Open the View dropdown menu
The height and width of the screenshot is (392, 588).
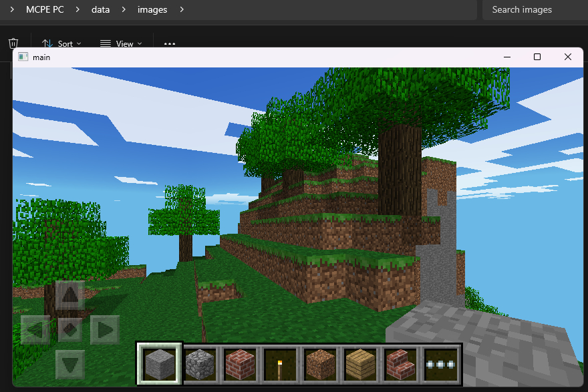pos(121,43)
